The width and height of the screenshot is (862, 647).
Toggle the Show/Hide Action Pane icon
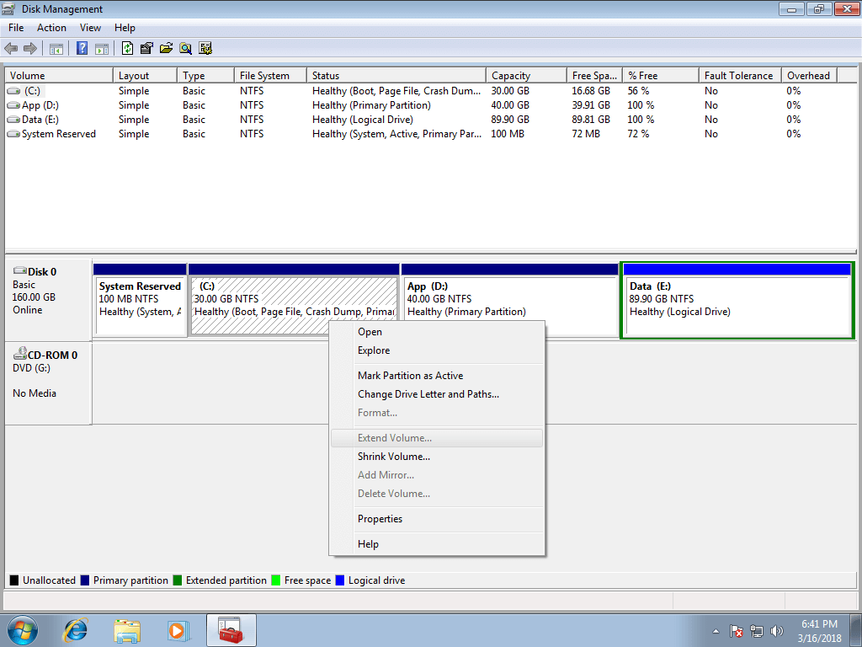tap(101, 48)
